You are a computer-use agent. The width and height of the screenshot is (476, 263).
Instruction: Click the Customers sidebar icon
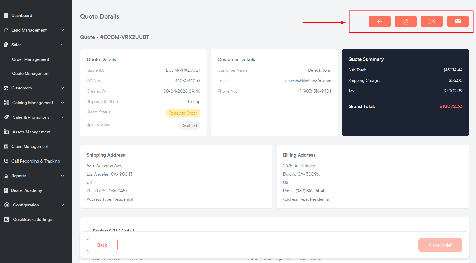tap(6, 88)
